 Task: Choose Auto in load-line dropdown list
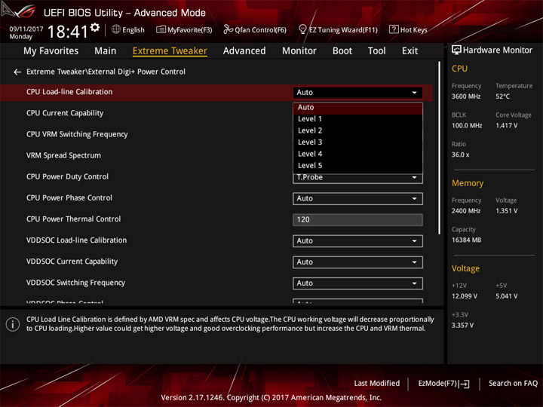click(357, 108)
